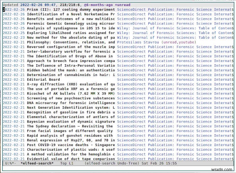Open 'The Identification of Drugs of Abuse in'
Screen dimensions: 236x173
[x=70, y=56]
